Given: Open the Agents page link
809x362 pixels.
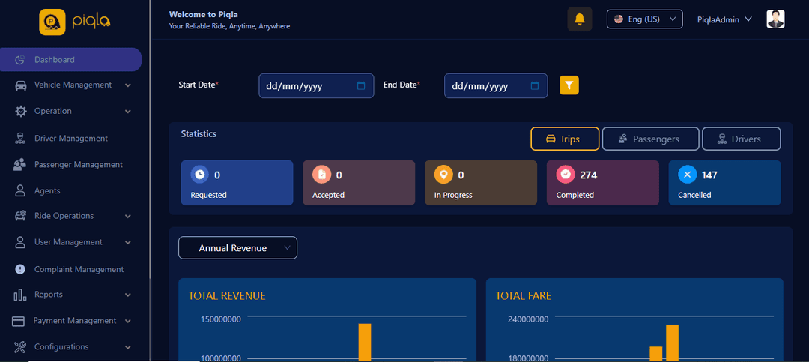Looking at the screenshot, I should [47, 191].
